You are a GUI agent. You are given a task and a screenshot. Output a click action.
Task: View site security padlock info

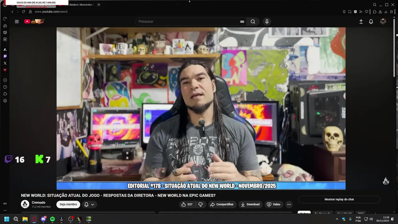(30, 12)
